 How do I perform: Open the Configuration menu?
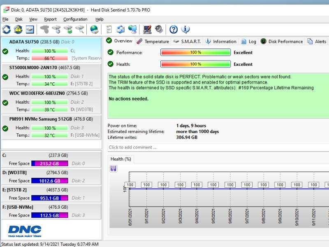75,19
